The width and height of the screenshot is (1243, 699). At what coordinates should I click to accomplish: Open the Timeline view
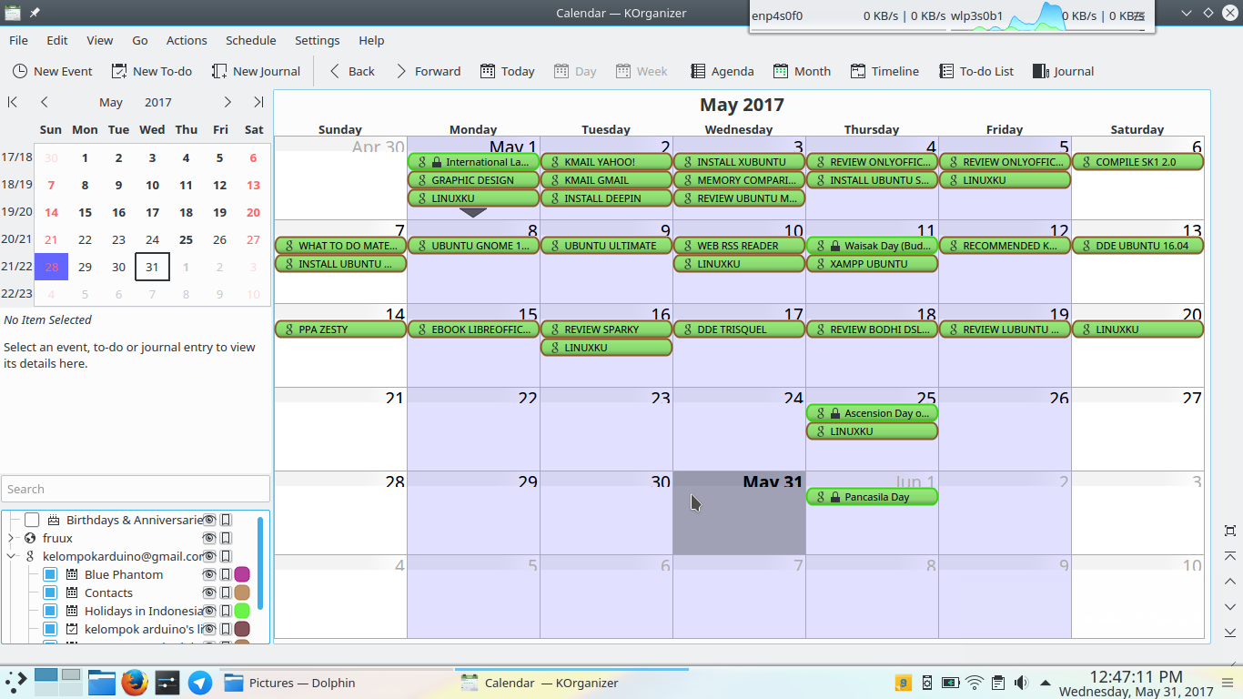884,71
